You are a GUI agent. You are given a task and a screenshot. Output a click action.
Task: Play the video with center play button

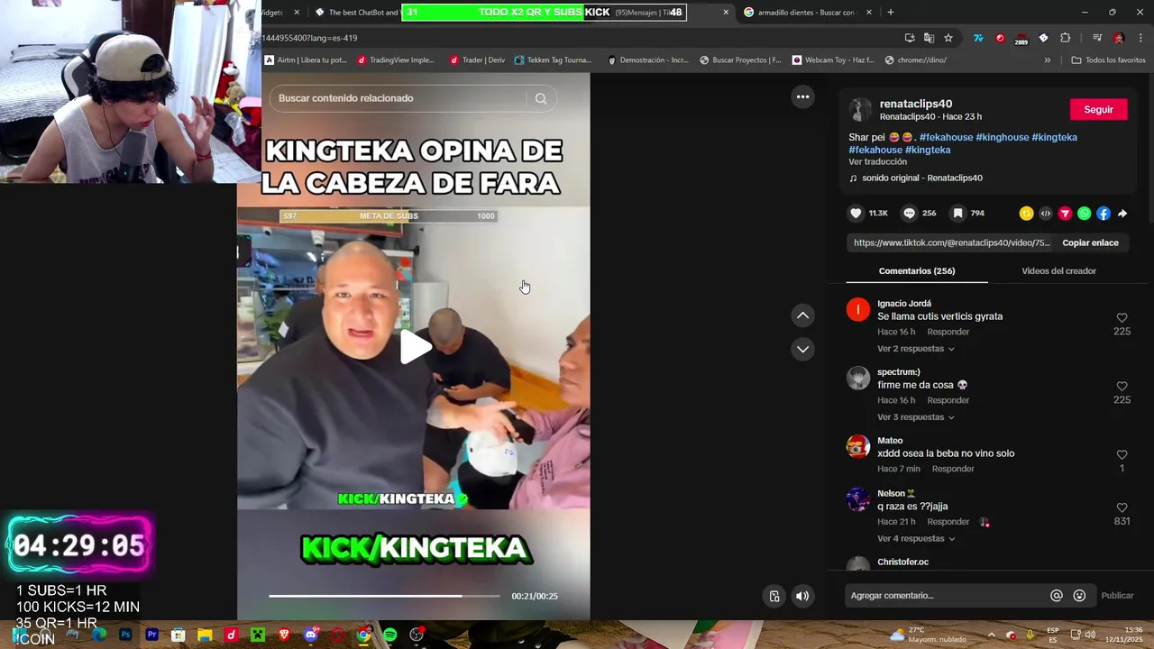pos(415,347)
